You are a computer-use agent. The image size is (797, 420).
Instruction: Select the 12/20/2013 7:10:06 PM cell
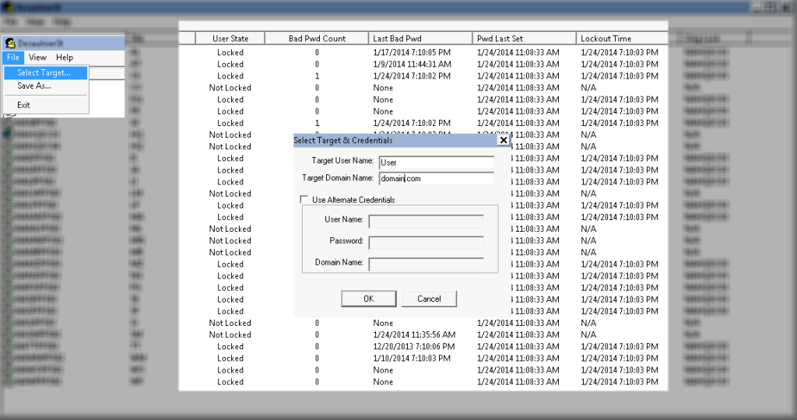pyautogui.click(x=414, y=346)
